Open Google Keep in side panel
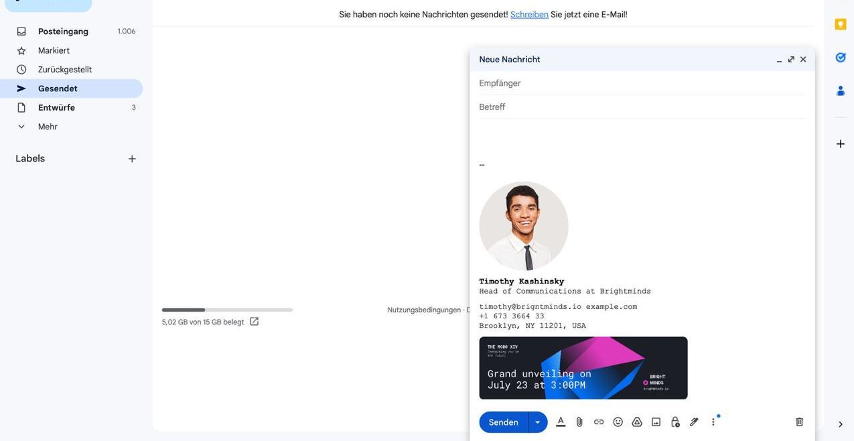The width and height of the screenshot is (854, 441). (x=841, y=24)
